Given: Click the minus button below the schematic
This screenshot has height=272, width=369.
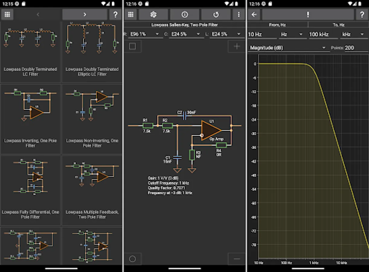Looking at the screenshot, I should pos(237,259).
